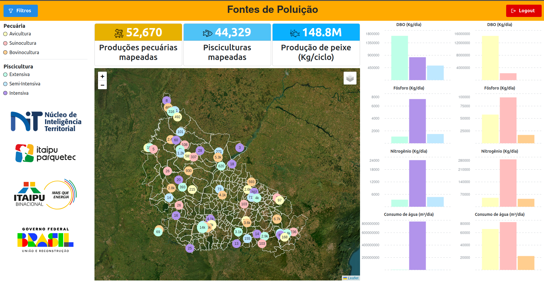Click the Logout button
The image size is (544, 284).
pos(524,11)
